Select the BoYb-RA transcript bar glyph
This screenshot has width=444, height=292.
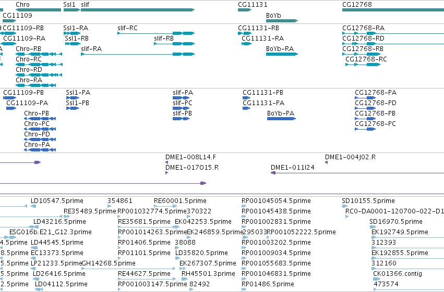282,54
